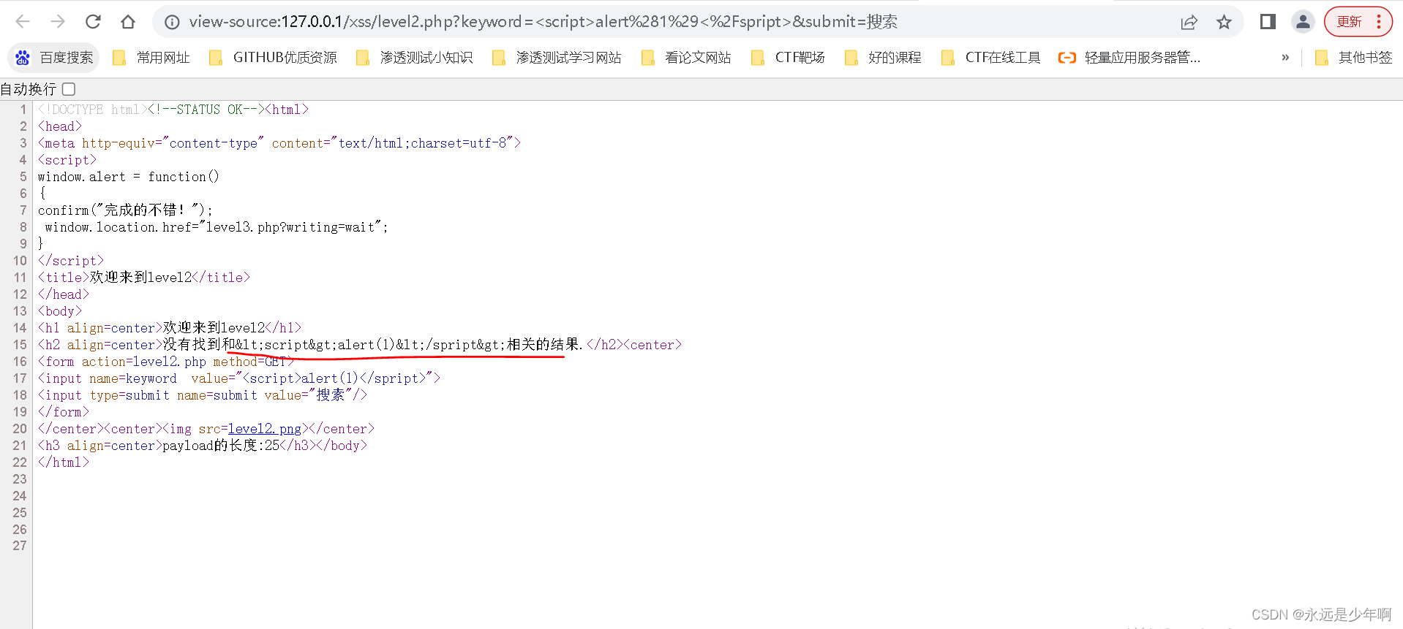Open 其他书签 bookmarks folder
This screenshot has height=629, width=1403.
(x=1353, y=58)
